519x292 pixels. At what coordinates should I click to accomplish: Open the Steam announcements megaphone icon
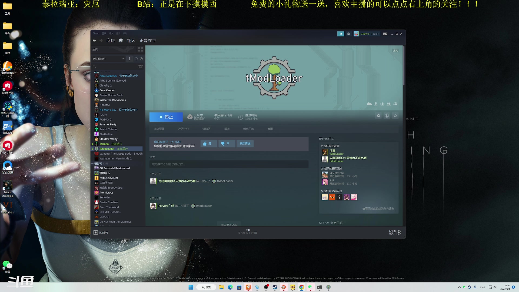coord(341,34)
